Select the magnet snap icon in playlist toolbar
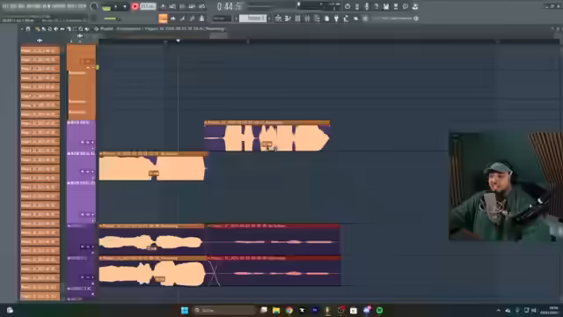This screenshot has width=563, height=317. click(x=28, y=29)
